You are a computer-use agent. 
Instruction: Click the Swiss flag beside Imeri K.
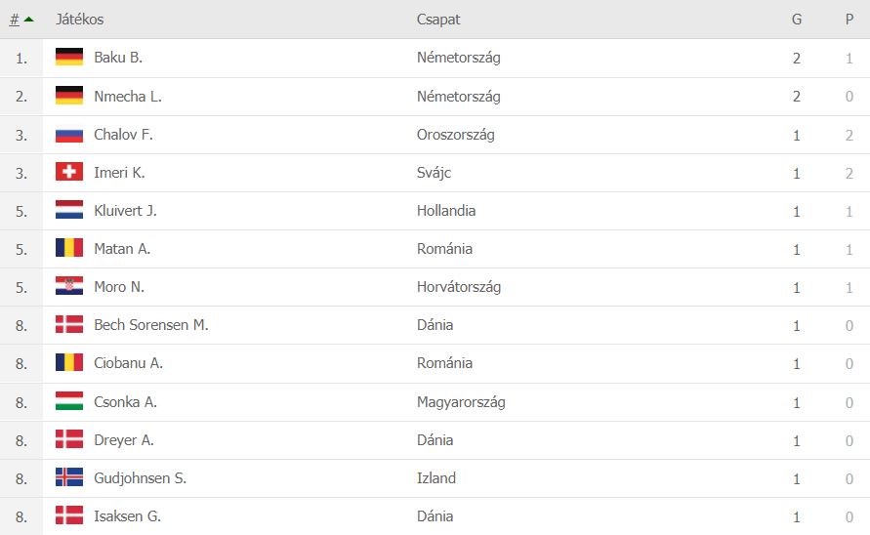pos(69,172)
